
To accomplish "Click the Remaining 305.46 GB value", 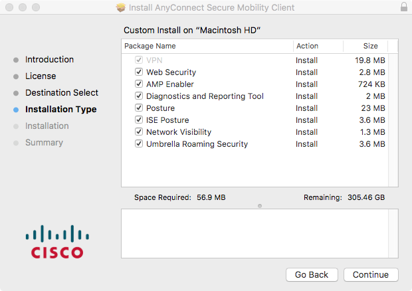I will 366,197.
